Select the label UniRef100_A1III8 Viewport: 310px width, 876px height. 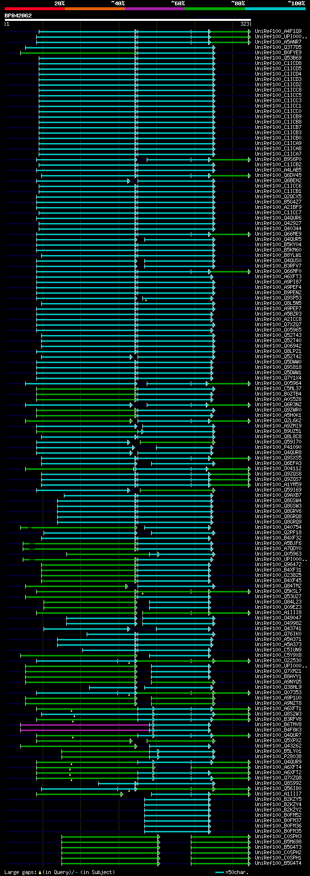(278, 613)
